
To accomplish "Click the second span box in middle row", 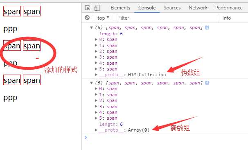I will (x=32, y=45).
